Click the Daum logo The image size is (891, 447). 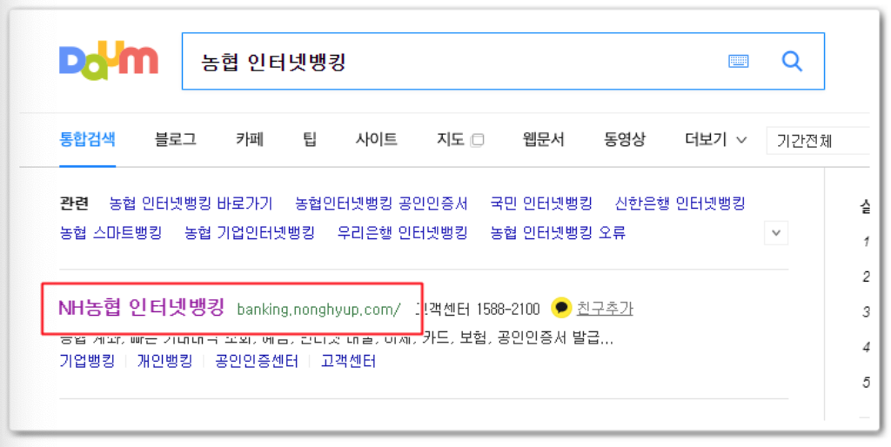coord(109,60)
